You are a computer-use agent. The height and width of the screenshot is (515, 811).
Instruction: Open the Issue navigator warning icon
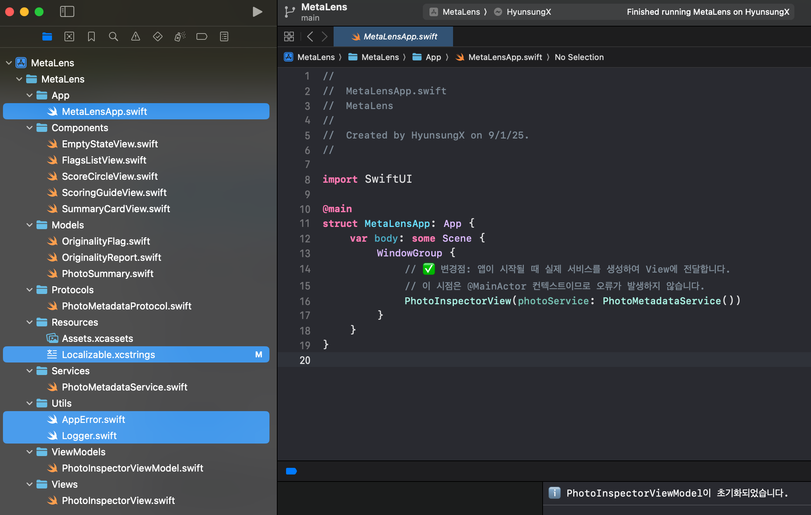pyautogui.click(x=136, y=36)
